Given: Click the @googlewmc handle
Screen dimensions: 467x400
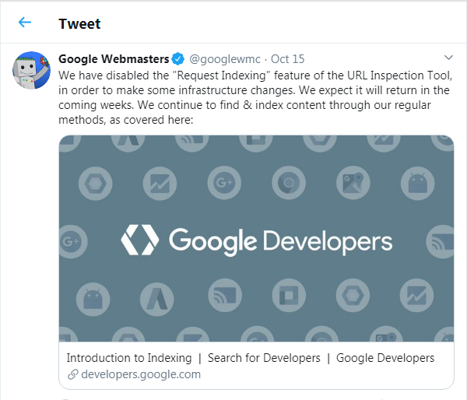Looking at the screenshot, I should [225, 59].
